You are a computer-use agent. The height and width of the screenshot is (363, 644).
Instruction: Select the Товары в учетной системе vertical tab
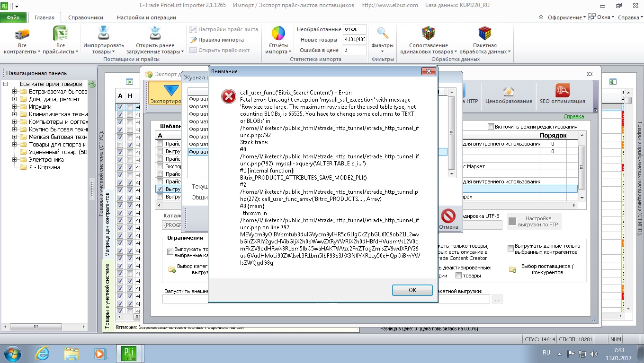(x=107, y=295)
